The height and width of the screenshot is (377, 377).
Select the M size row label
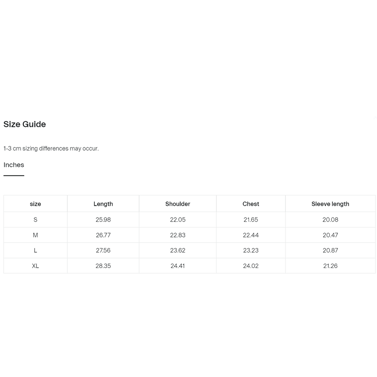(35, 235)
